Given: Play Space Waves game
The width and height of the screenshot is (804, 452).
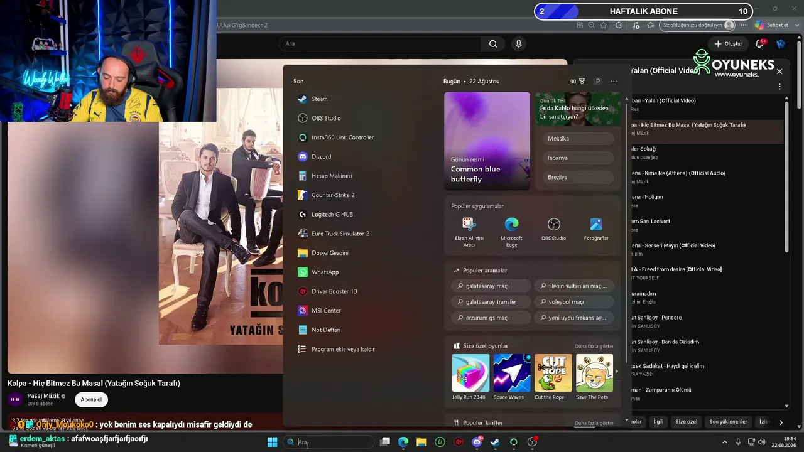Looking at the screenshot, I should (x=512, y=377).
